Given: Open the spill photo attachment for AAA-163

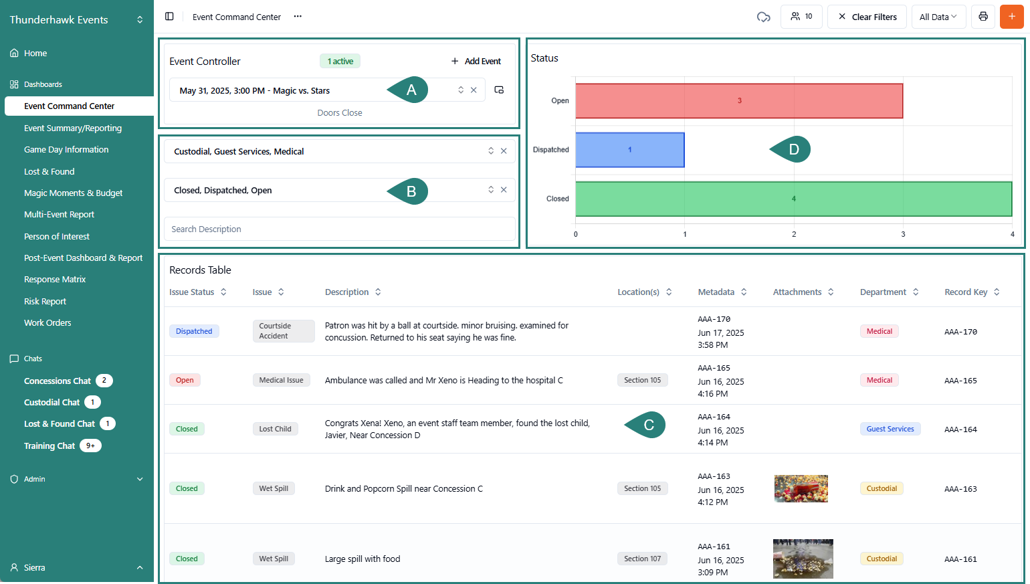Looking at the screenshot, I should (x=801, y=488).
